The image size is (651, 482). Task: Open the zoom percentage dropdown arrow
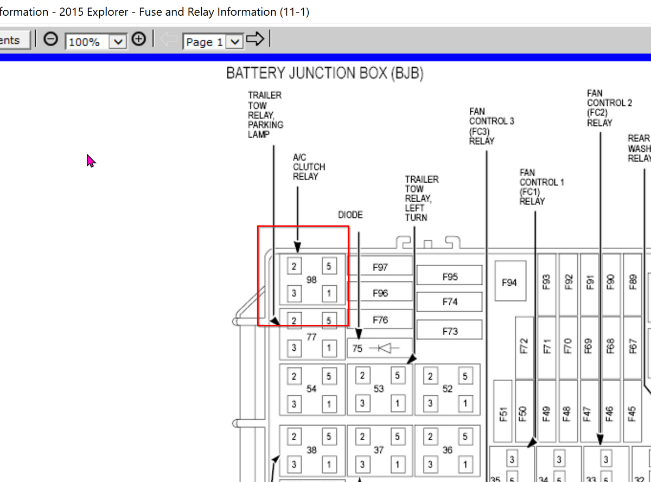point(118,41)
